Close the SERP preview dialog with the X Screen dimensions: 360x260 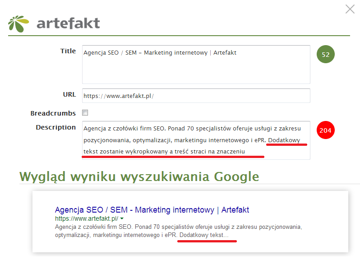point(350,9)
